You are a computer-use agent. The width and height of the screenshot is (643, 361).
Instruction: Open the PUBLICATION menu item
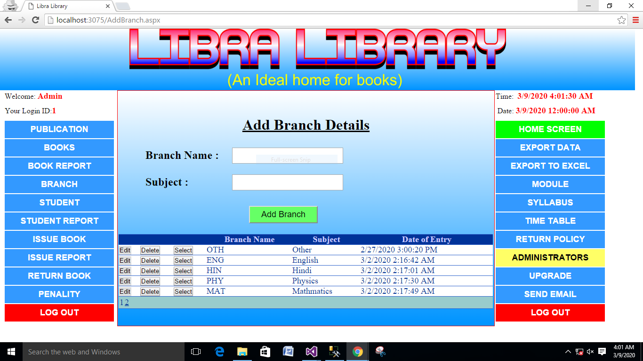tap(59, 129)
